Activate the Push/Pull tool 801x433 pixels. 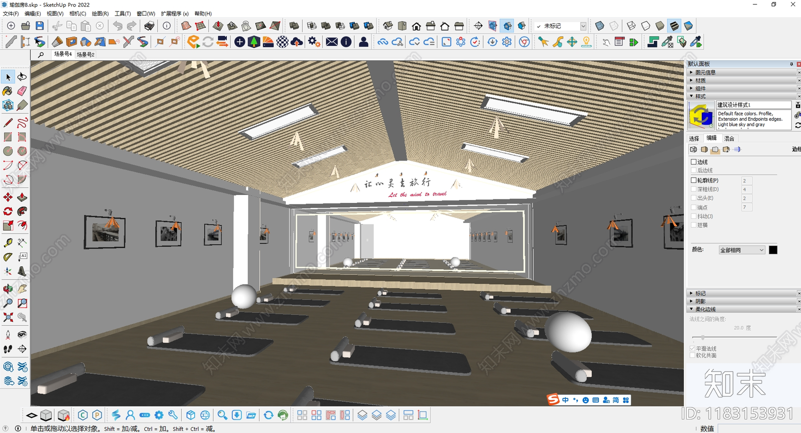coord(22,197)
